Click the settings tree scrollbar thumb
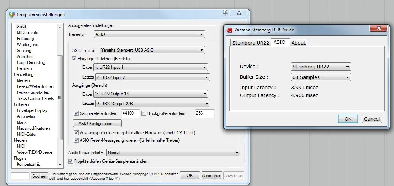Viewport: 394px width, 186px height. (60, 98)
